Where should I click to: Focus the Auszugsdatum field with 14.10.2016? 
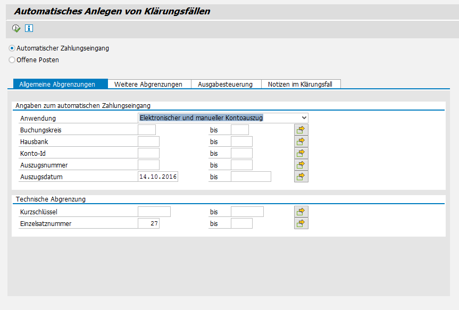pyautogui.click(x=158, y=177)
